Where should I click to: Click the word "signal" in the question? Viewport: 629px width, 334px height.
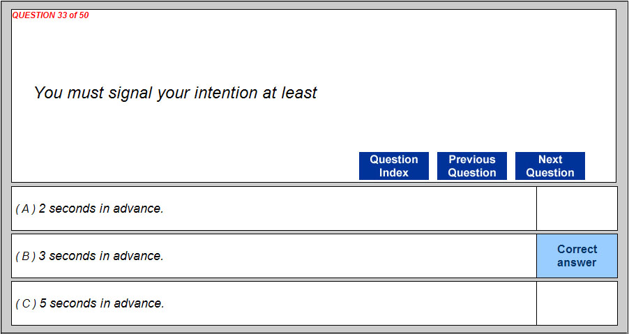pyautogui.click(x=130, y=93)
